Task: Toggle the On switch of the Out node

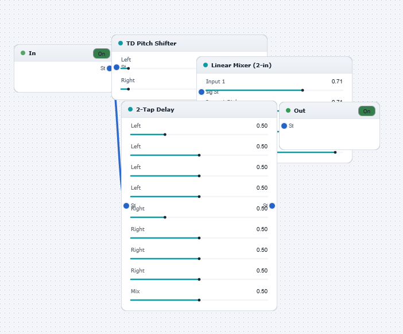Action: pos(367,111)
